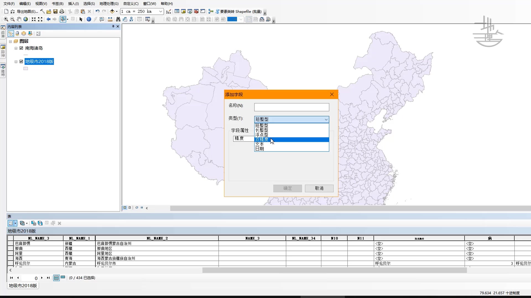Open the map scale dropdown
This screenshot has width=531, height=298.
pyautogui.click(x=160, y=11)
